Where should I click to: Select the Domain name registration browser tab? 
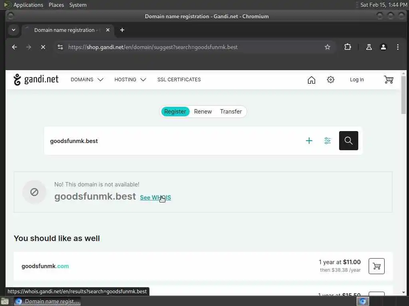click(x=67, y=30)
